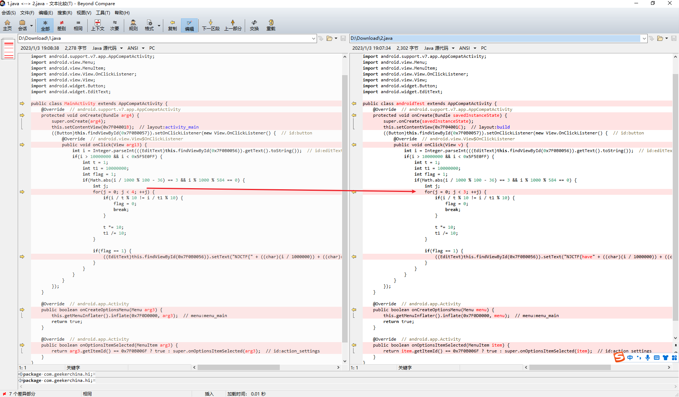Copy MainActivity class line to right
The height and width of the screenshot is (397, 679).
tap(22, 103)
